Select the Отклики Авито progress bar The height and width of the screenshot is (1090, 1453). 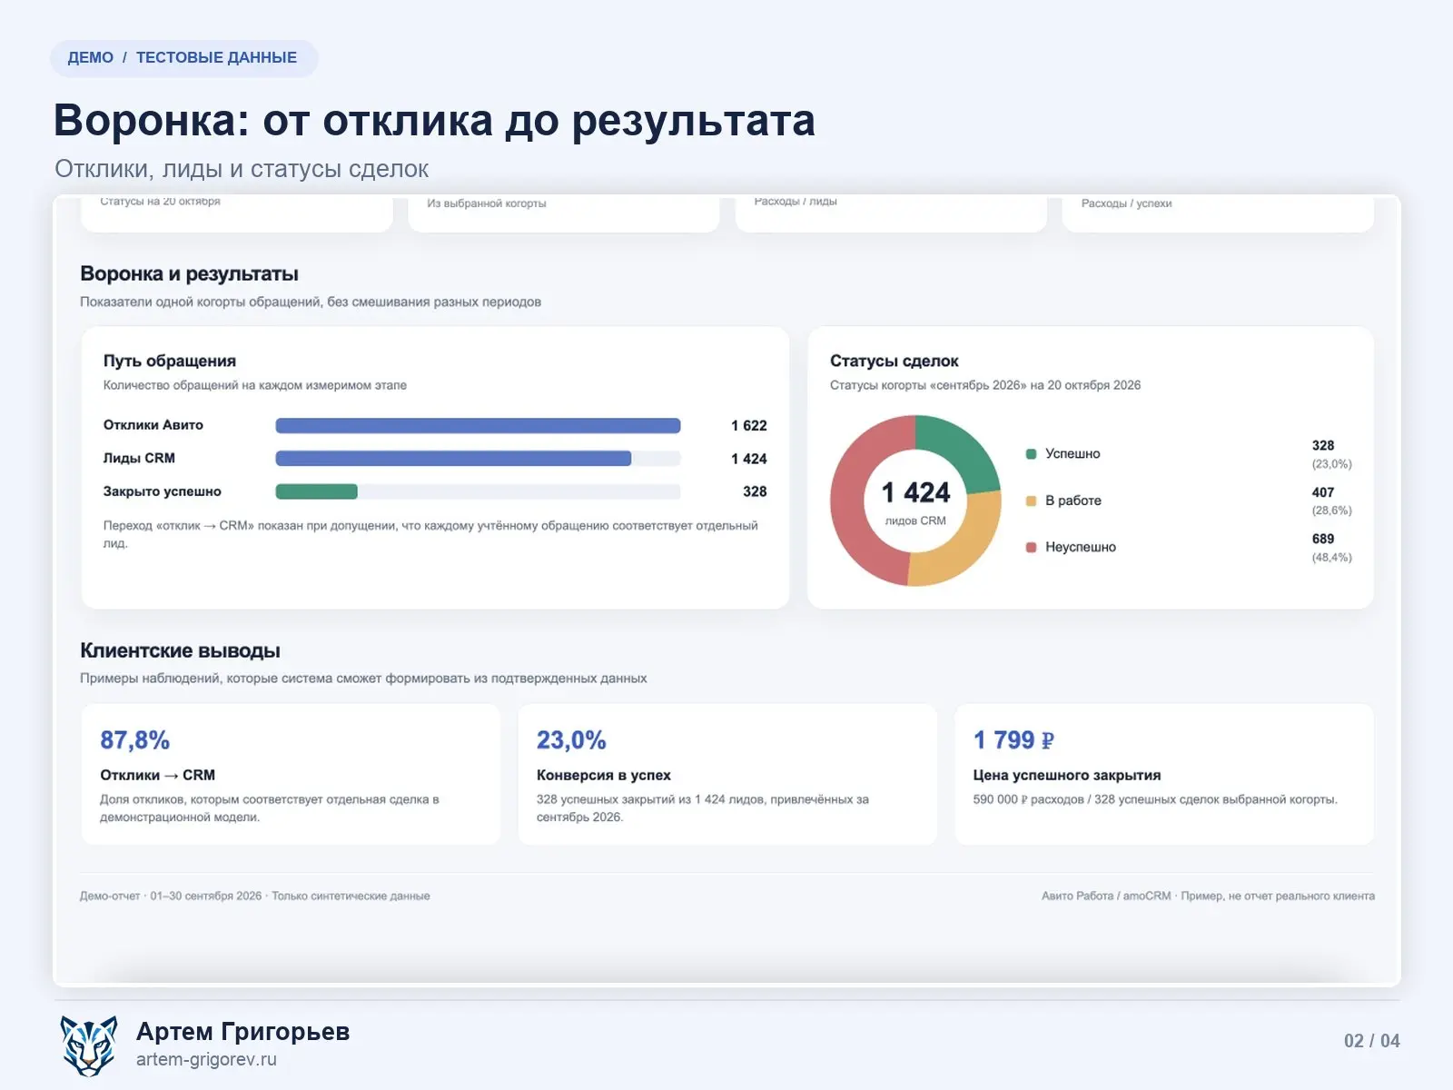(x=478, y=426)
